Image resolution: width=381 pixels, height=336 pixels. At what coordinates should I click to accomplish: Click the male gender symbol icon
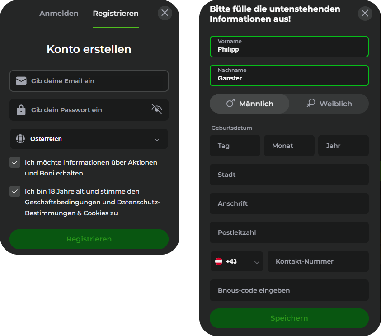click(x=230, y=104)
